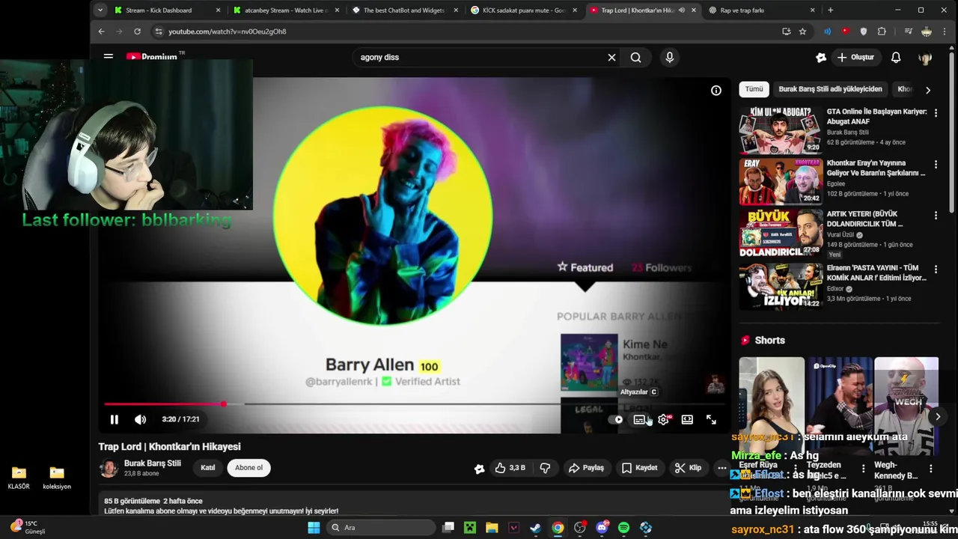Open the red YouTube extension icon
The image size is (958, 539).
pyautogui.click(x=845, y=31)
